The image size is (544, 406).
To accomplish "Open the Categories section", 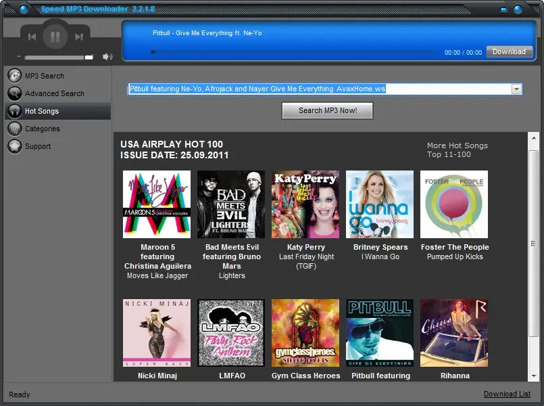I will pos(58,129).
